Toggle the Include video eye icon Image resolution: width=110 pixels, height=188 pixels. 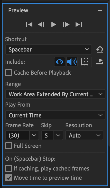(x=60, y=62)
